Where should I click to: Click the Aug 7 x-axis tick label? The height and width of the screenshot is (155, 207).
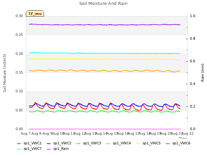click(x=26, y=133)
